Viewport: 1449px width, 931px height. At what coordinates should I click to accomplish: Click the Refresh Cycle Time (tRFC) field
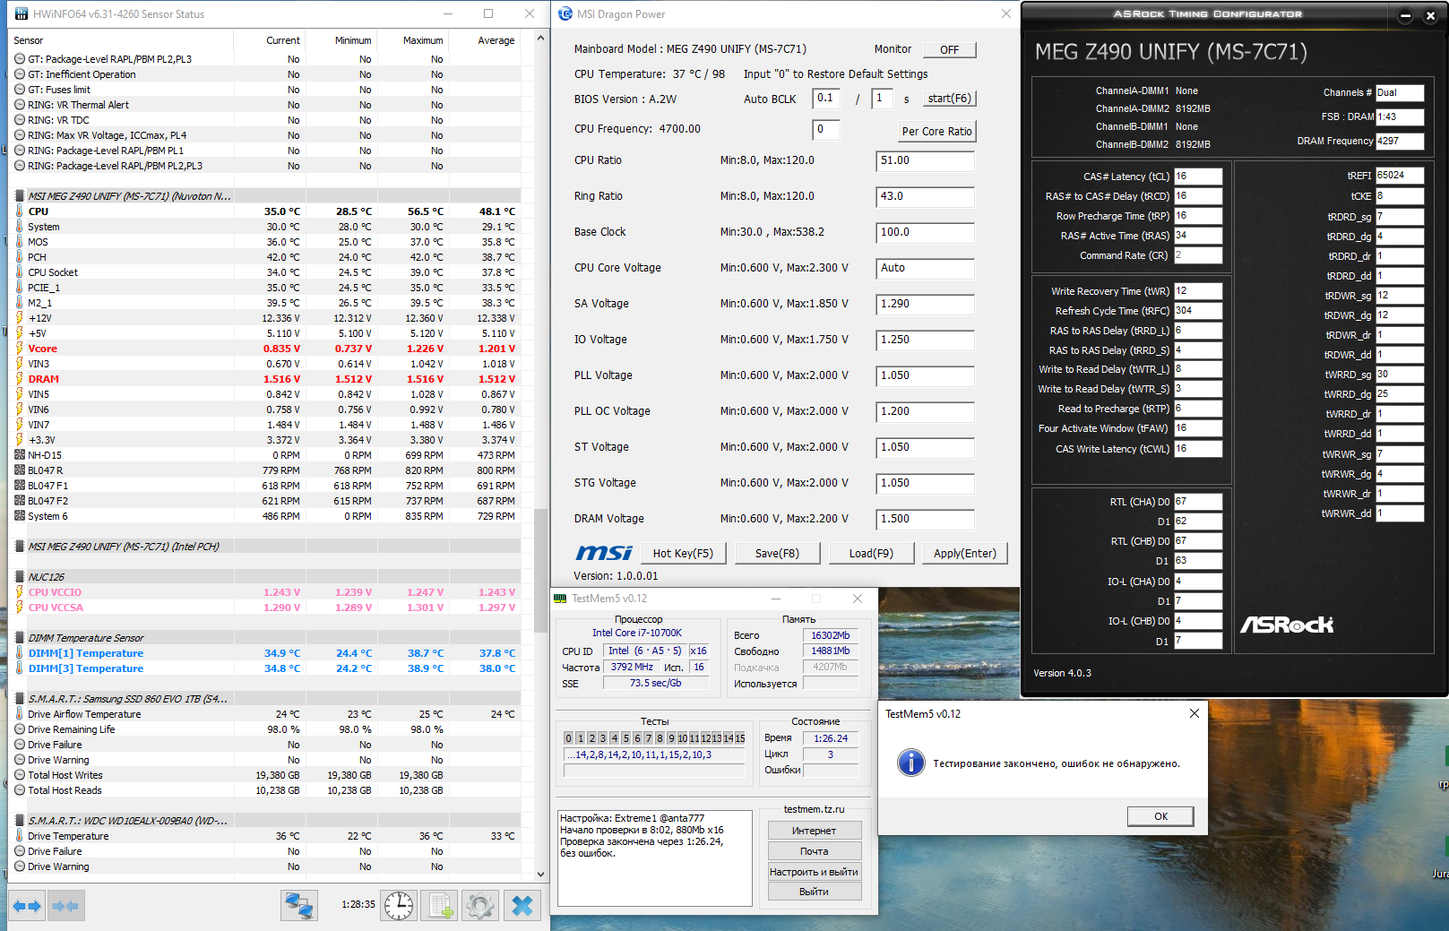pyautogui.click(x=1198, y=311)
